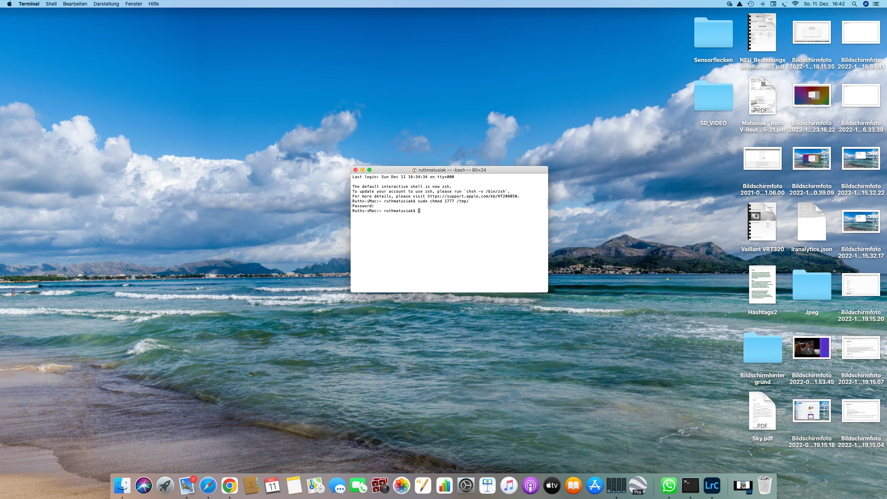Launch Lightroom Classic from the Dock
The width and height of the screenshot is (887, 499).
(712, 485)
